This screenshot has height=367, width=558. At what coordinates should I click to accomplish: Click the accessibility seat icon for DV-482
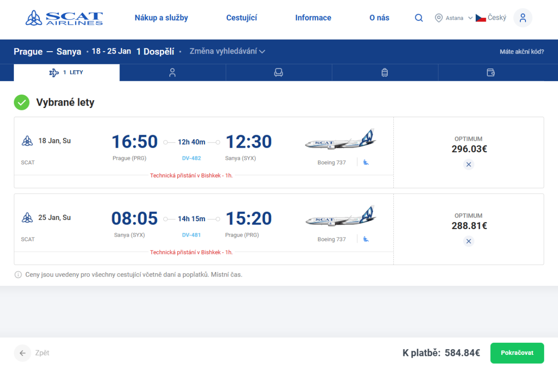point(366,163)
